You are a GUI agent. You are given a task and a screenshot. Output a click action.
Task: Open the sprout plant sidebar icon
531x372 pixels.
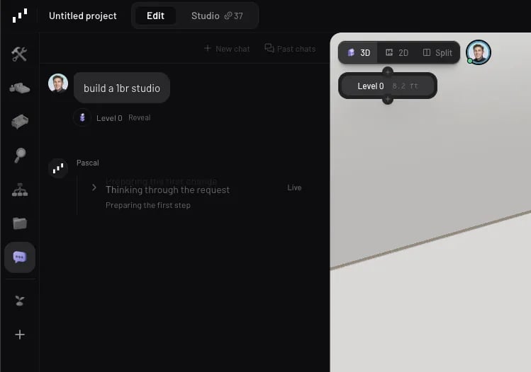(x=20, y=301)
